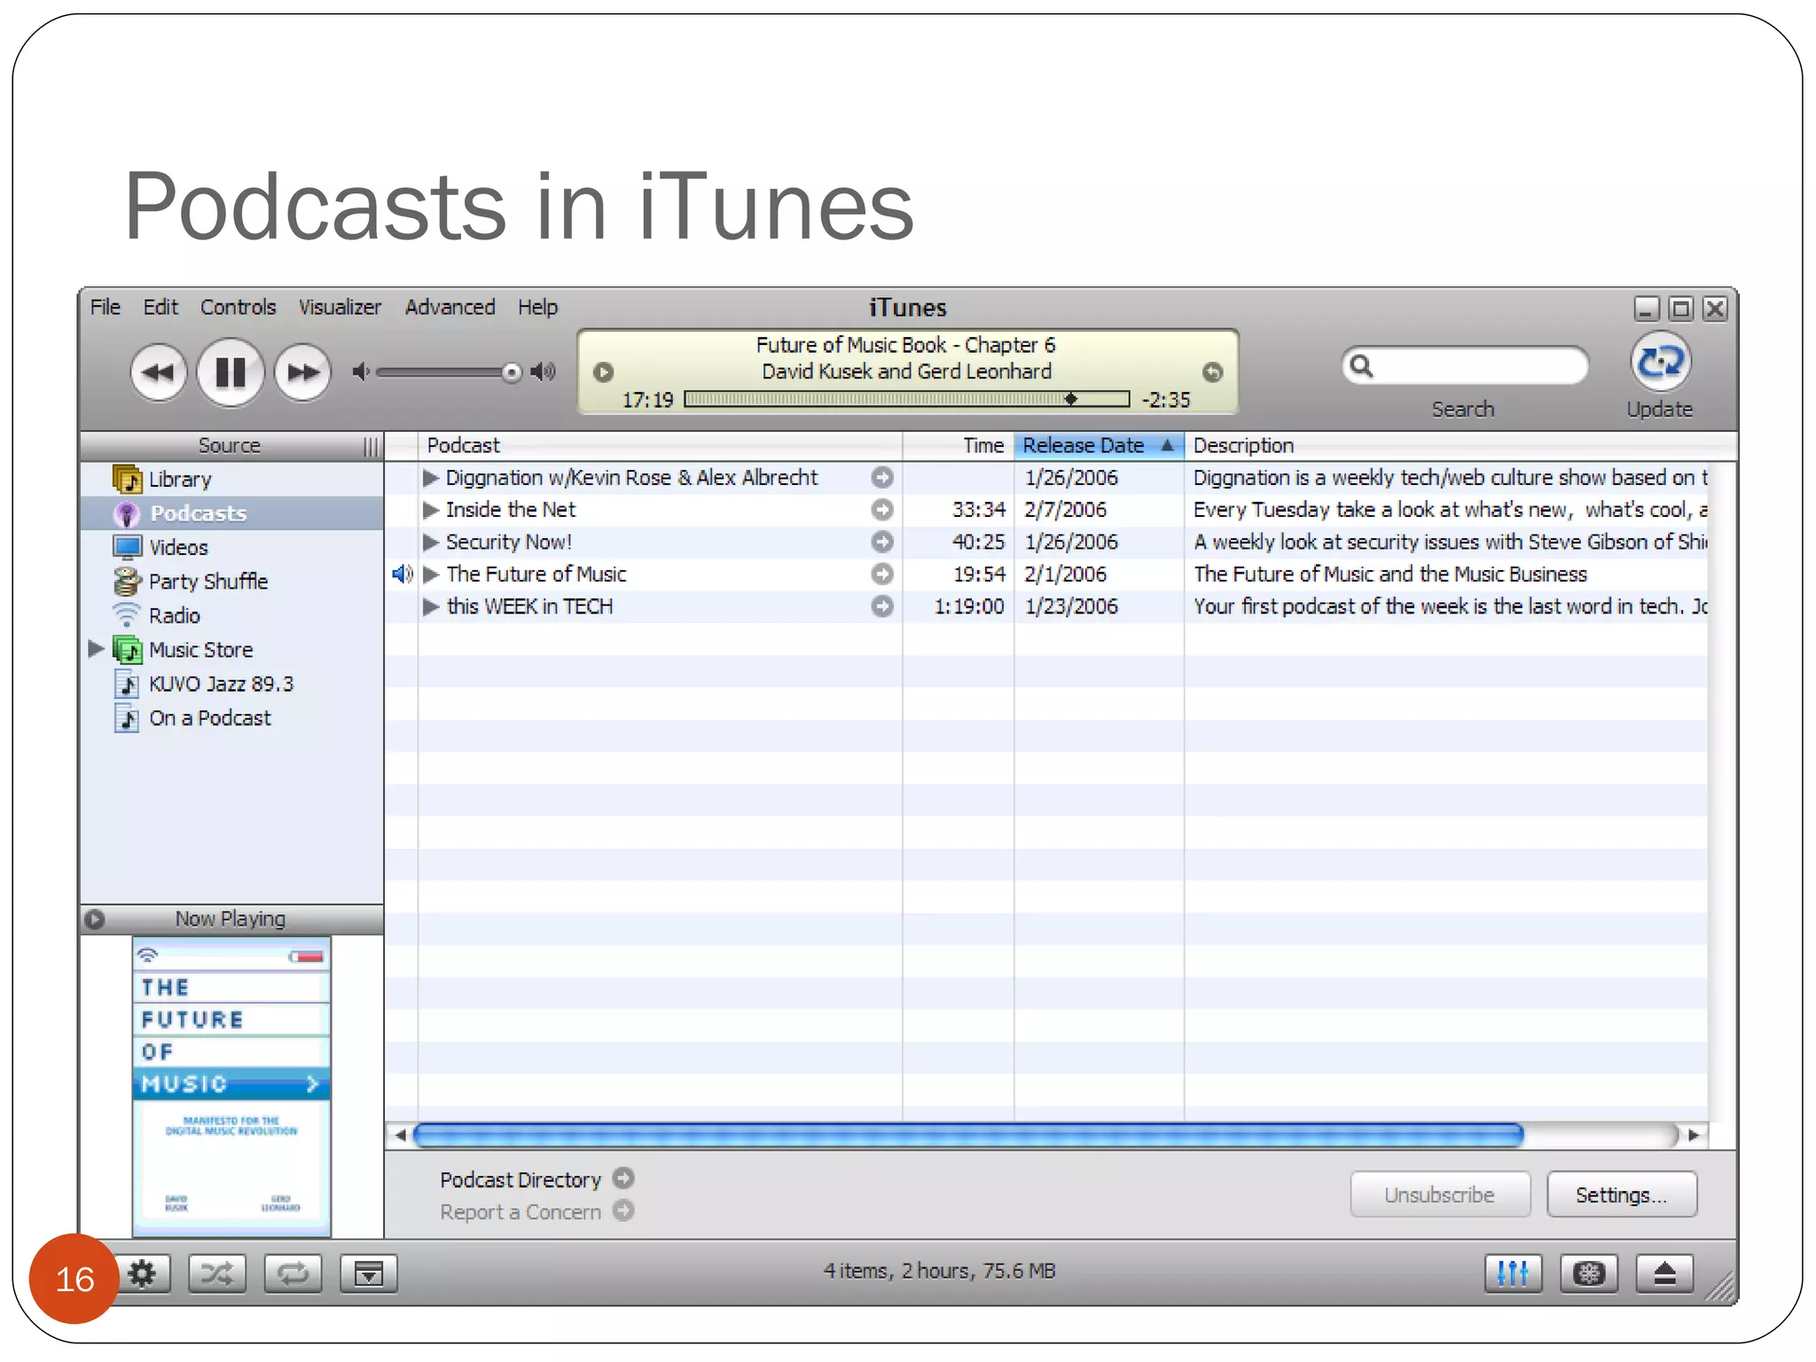This screenshot has height=1362, width=1816.
Task: Open the KUVO Jazz 89.3 playlist
Action: (x=232, y=685)
